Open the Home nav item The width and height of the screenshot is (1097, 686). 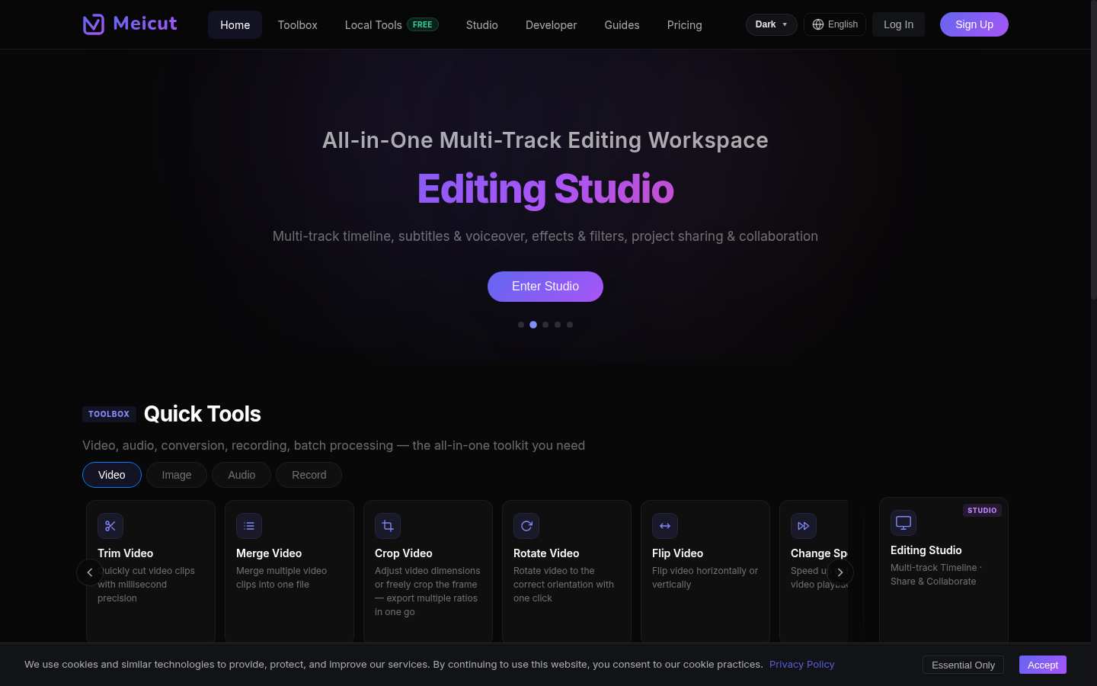[x=235, y=24]
